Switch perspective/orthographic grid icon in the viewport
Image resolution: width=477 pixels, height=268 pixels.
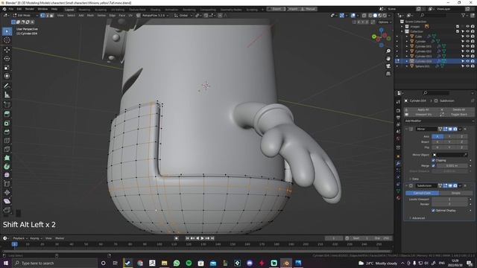pos(388,74)
